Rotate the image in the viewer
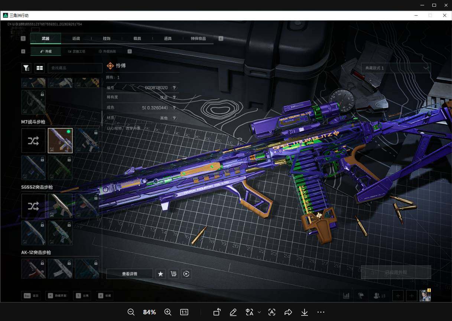The height and width of the screenshot is (321, 452). 217,312
